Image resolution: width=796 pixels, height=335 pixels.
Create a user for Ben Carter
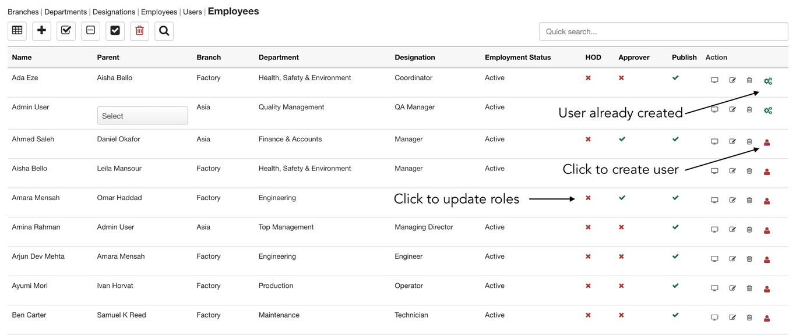pos(767,318)
